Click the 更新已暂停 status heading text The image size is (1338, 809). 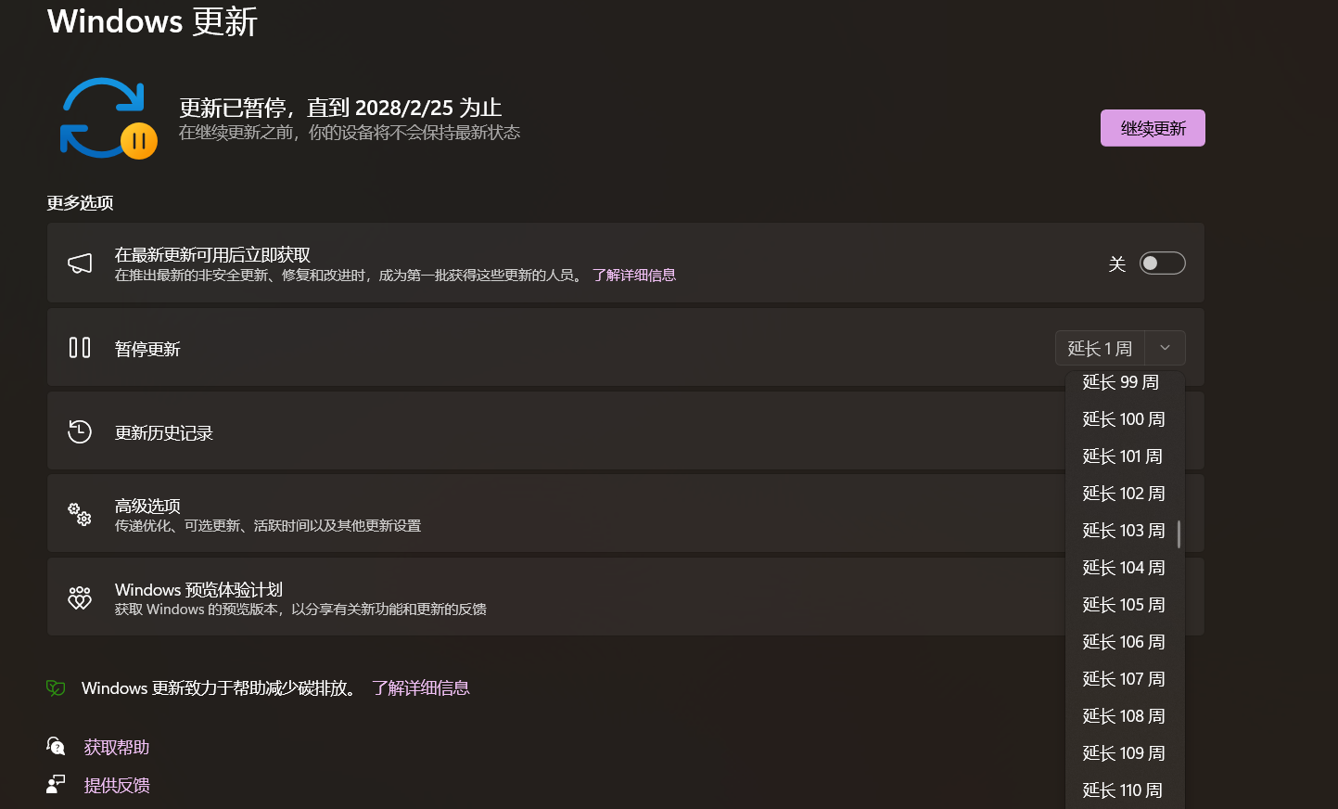tap(340, 108)
